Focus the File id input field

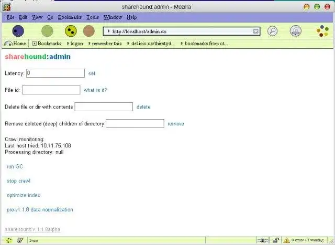(x=51, y=90)
